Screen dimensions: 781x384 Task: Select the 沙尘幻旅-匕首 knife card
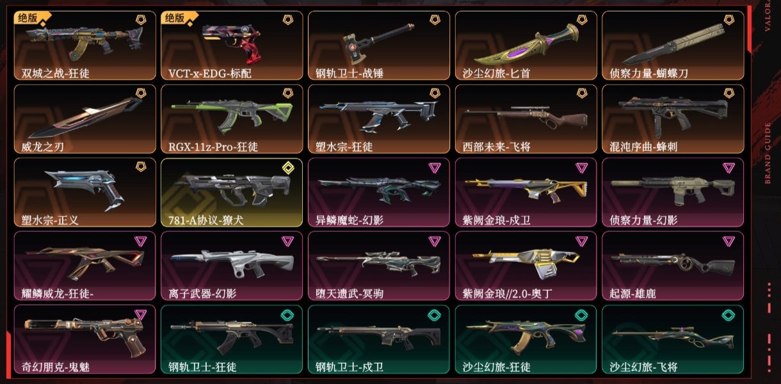coord(526,45)
